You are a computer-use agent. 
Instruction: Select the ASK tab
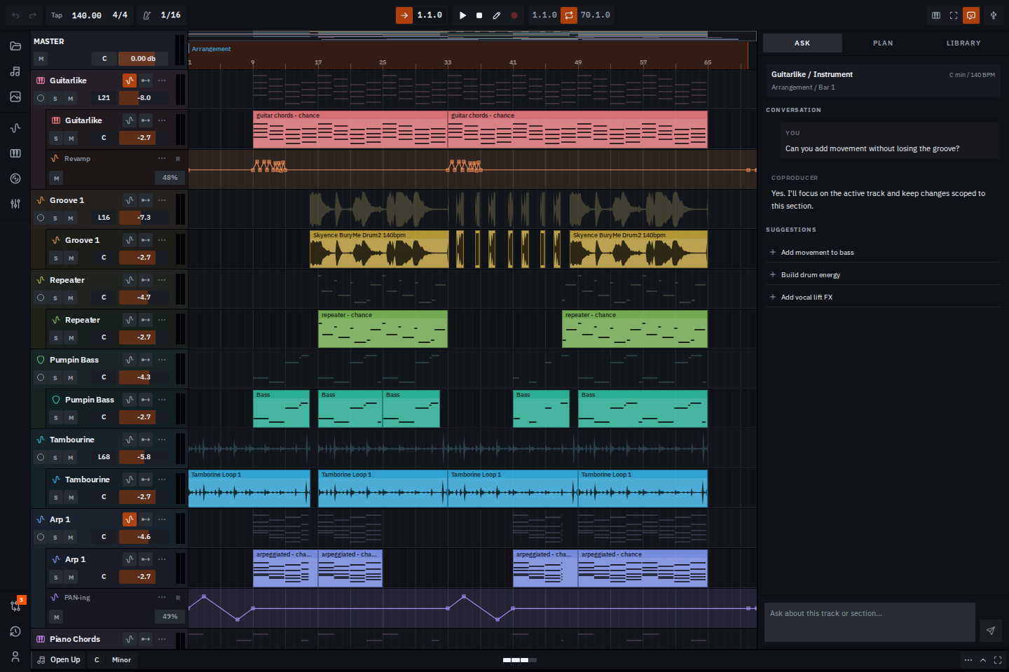click(x=802, y=43)
